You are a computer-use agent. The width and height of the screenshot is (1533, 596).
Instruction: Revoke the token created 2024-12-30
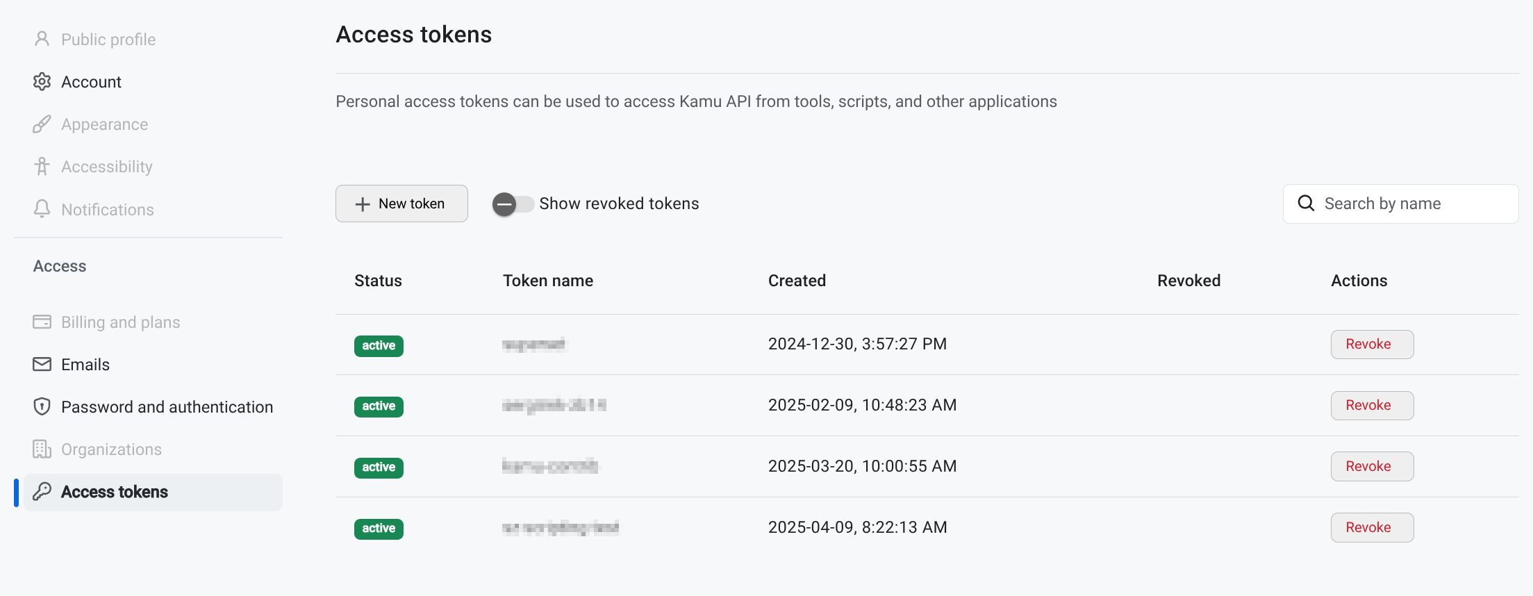1372,345
